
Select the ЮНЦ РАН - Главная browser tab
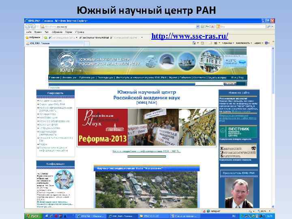coord(54,43)
